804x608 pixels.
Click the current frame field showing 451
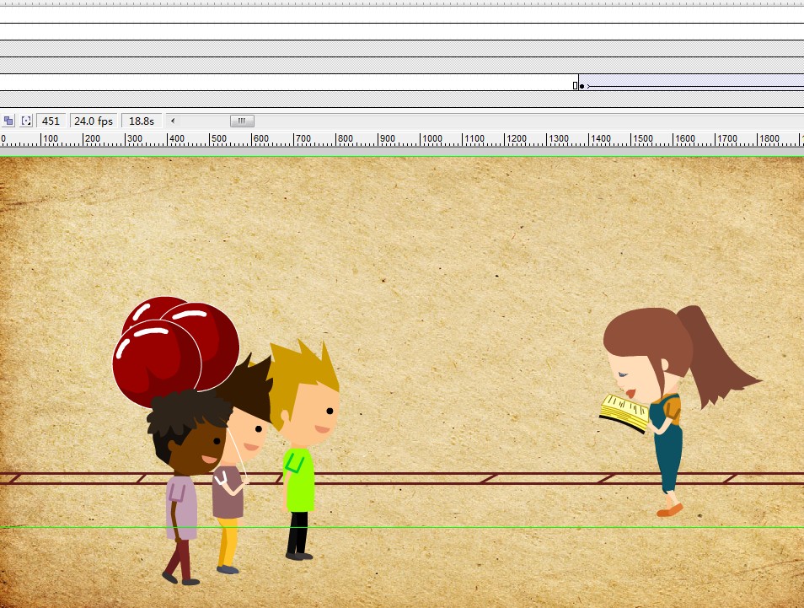point(51,121)
